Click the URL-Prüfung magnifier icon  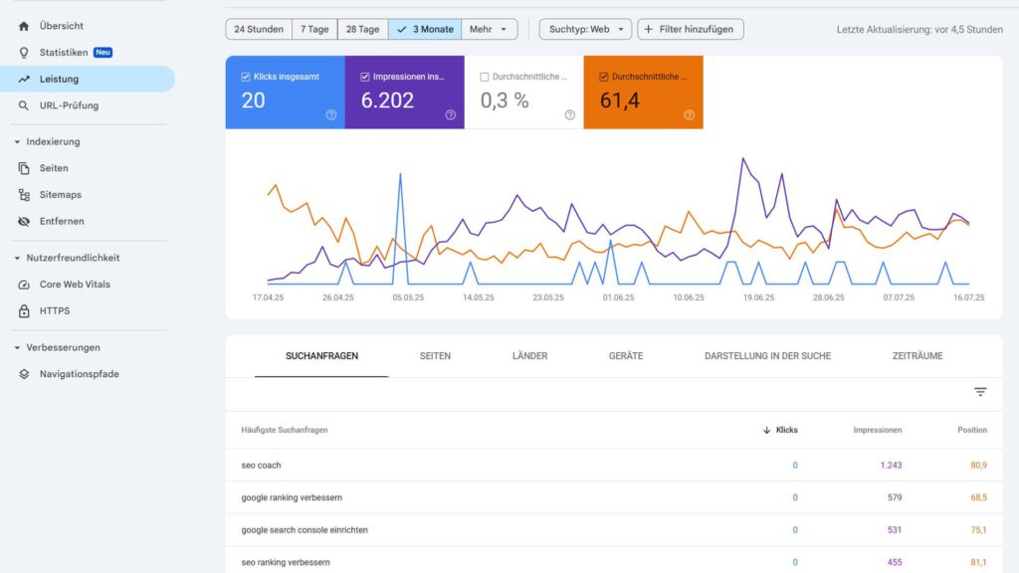tap(24, 105)
